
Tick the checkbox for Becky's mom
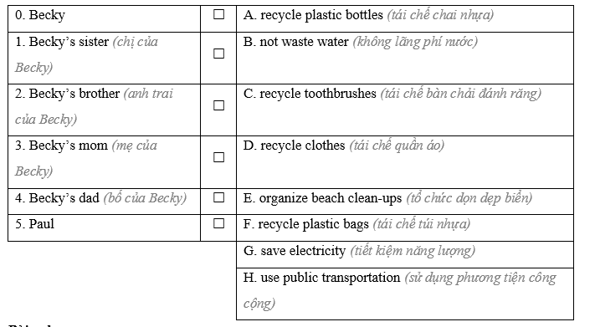218,157
